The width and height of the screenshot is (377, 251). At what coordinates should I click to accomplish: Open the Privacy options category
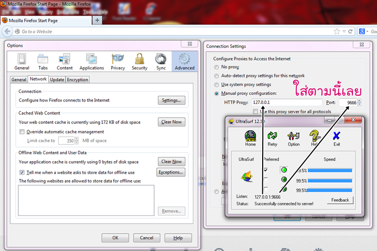[117, 62]
